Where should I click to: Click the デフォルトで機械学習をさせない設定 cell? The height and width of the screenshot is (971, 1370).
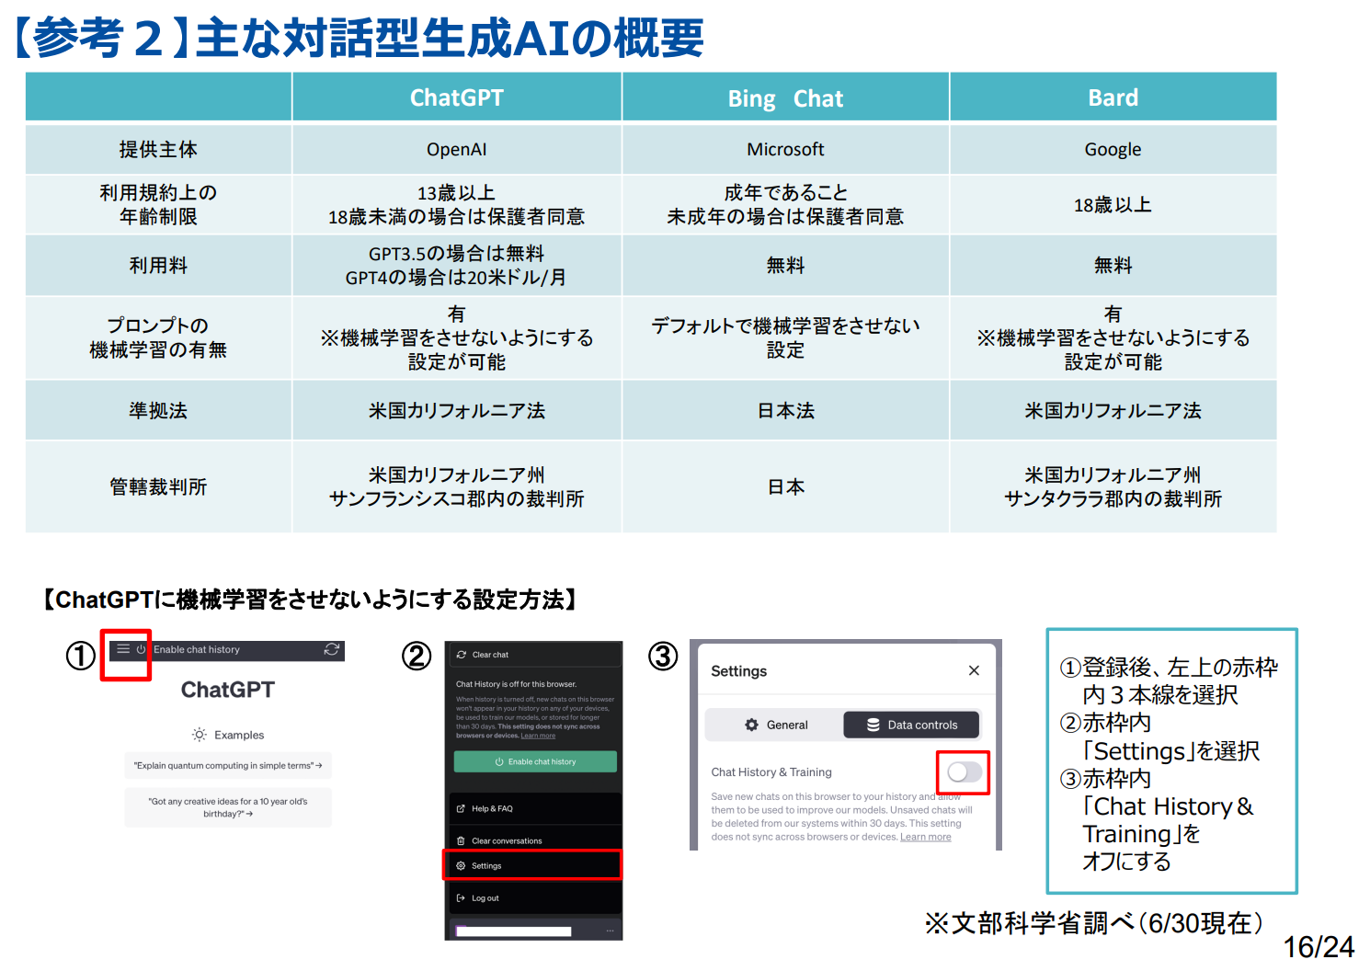[x=785, y=337]
